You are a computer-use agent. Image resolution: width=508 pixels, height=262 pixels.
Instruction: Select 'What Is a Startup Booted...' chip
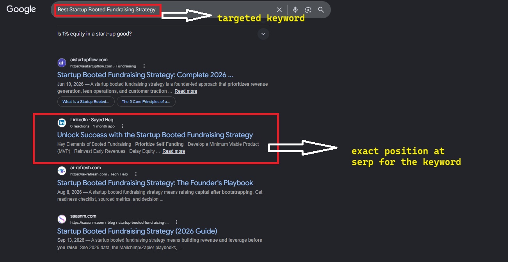coord(86,102)
